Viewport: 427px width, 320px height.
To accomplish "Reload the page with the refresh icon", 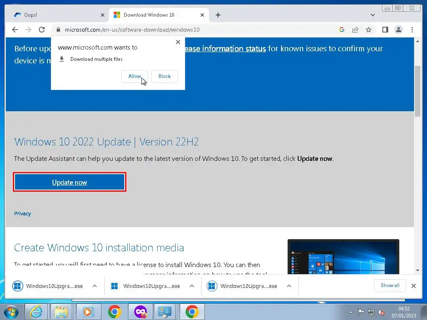I will coord(42,30).
